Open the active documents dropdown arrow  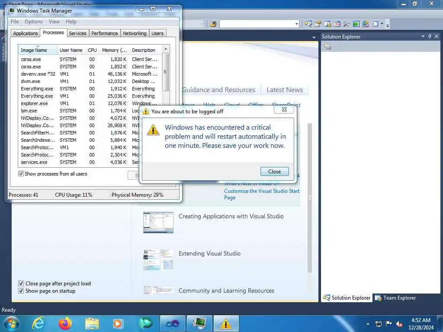tap(314, 38)
